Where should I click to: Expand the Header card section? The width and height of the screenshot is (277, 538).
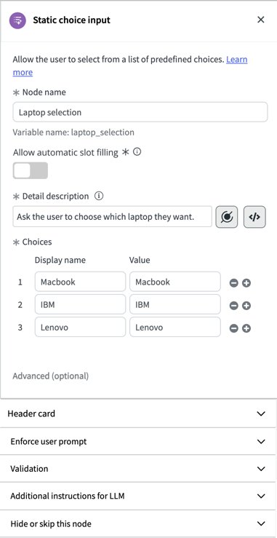(138, 414)
